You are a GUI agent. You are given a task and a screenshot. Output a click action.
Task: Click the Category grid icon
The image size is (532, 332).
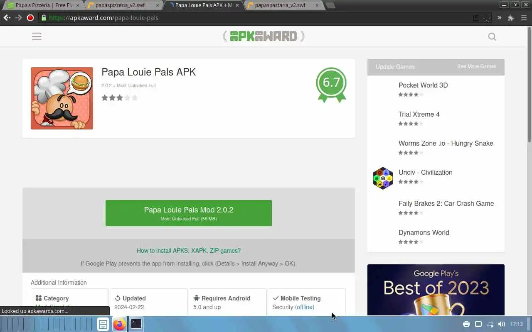pos(39,298)
